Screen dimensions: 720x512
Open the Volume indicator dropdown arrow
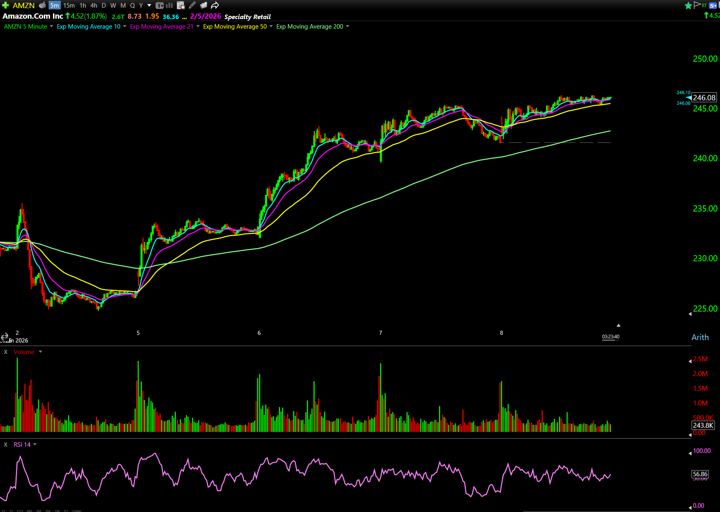pyautogui.click(x=40, y=352)
